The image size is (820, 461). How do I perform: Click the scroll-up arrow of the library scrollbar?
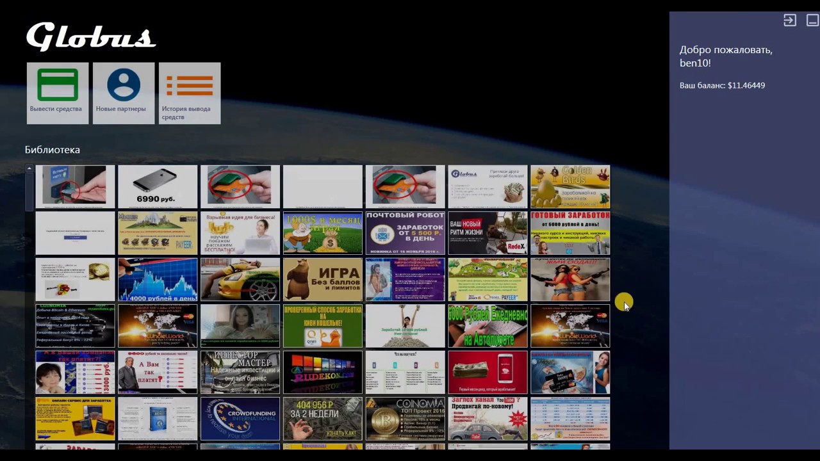click(x=29, y=168)
